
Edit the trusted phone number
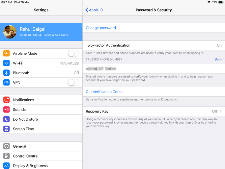(218, 60)
